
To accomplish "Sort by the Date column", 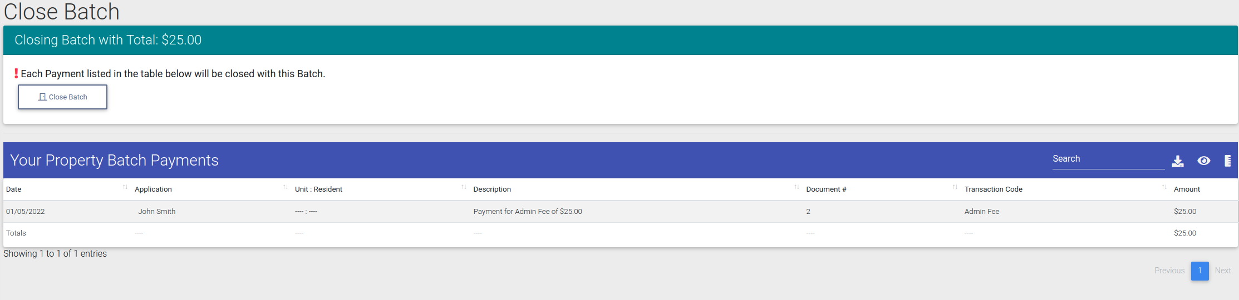I will click(67, 189).
